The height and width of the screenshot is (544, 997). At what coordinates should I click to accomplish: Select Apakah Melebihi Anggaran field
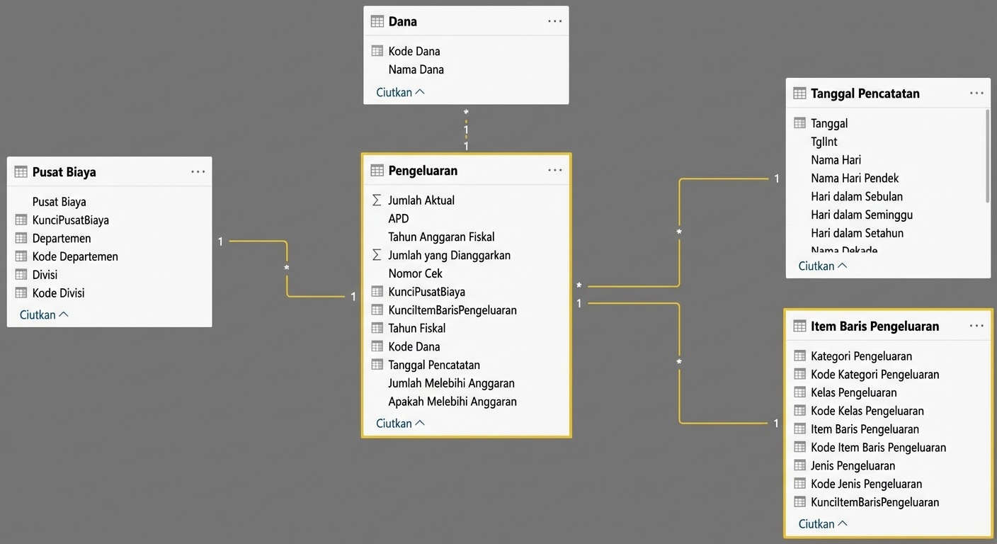[x=452, y=402]
